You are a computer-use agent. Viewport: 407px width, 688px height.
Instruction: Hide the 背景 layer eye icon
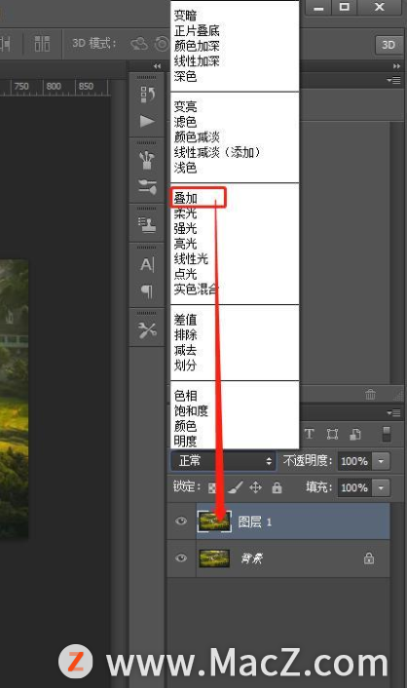click(x=181, y=558)
